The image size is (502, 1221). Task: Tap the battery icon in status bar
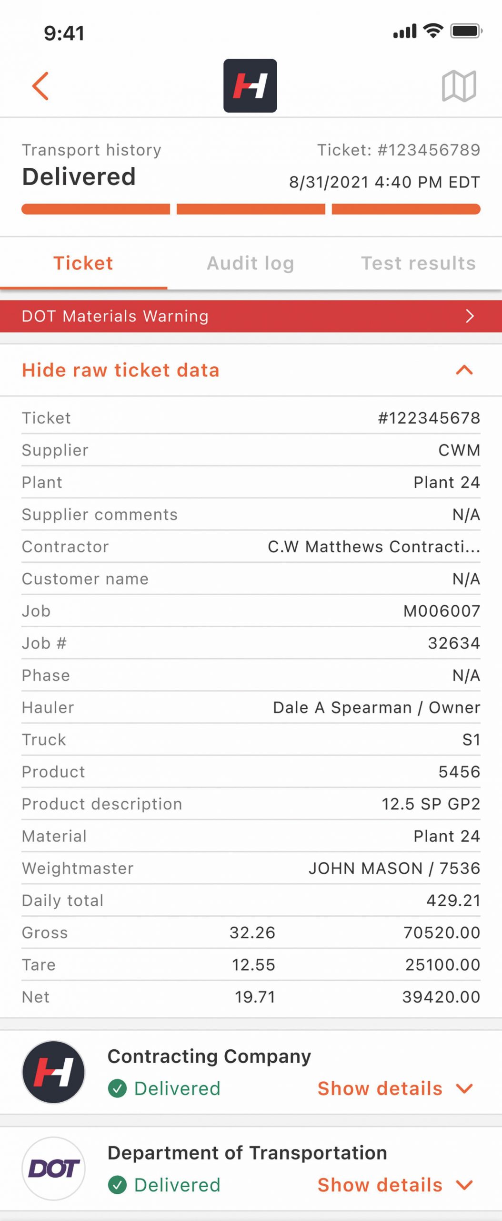(x=467, y=31)
